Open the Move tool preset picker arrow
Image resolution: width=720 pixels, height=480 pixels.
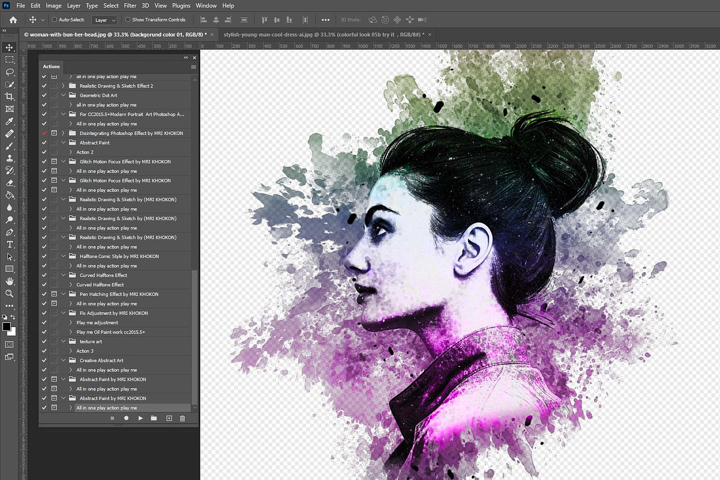pyautogui.click(x=42, y=20)
